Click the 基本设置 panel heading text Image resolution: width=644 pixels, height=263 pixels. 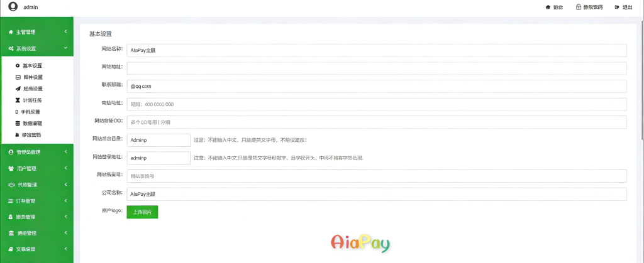tap(101, 34)
